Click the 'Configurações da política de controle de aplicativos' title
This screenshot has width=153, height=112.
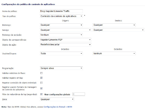28,4
